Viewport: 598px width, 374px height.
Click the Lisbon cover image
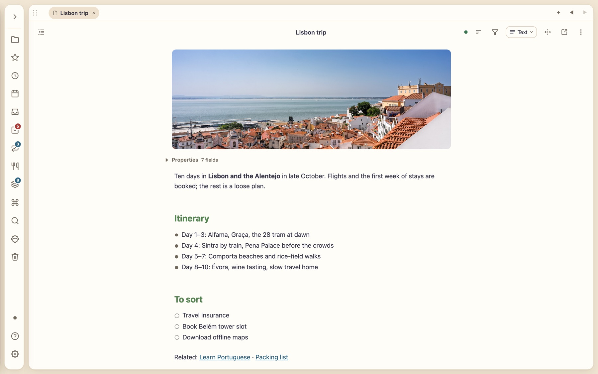tap(311, 99)
